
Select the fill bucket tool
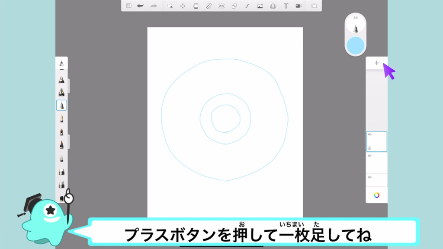tap(196, 6)
